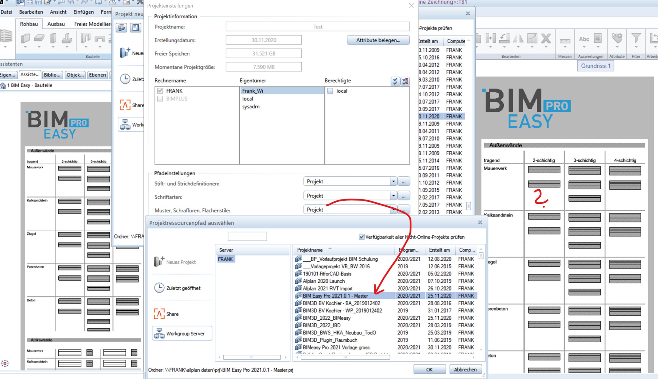Enable the local Berechtigte checkbox
The image size is (658, 379).
click(330, 91)
